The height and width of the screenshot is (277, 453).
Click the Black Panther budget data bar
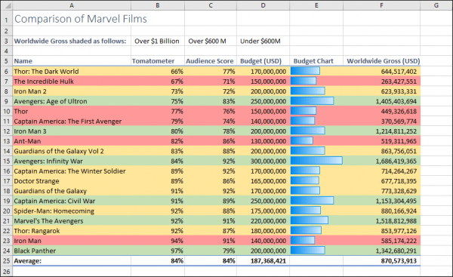coord(308,251)
